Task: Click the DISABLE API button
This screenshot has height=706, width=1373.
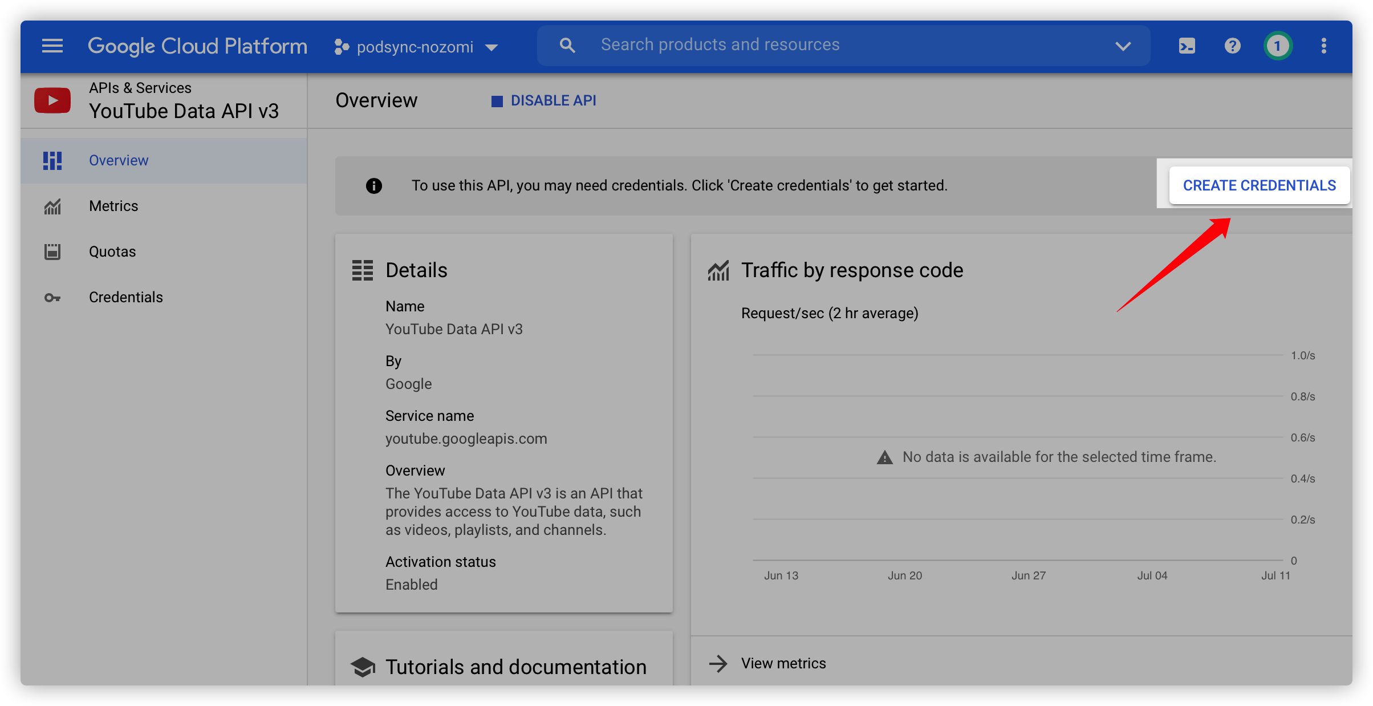Action: pos(543,100)
